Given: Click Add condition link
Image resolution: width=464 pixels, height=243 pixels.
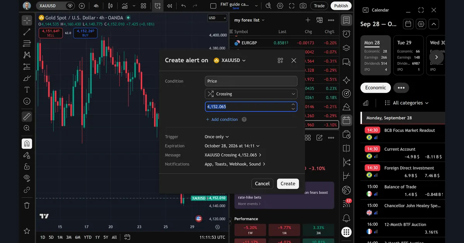Looking at the screenshot, I should point(222,120).
